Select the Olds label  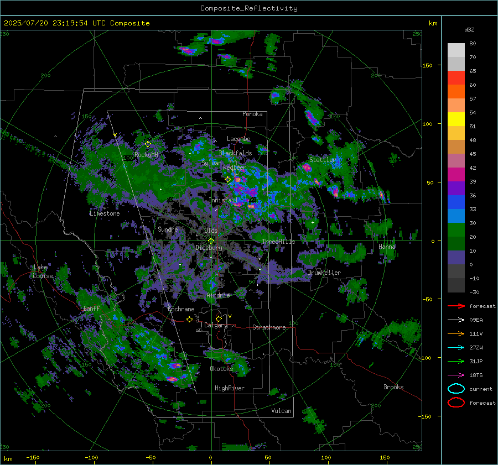(x=211, y=230)
